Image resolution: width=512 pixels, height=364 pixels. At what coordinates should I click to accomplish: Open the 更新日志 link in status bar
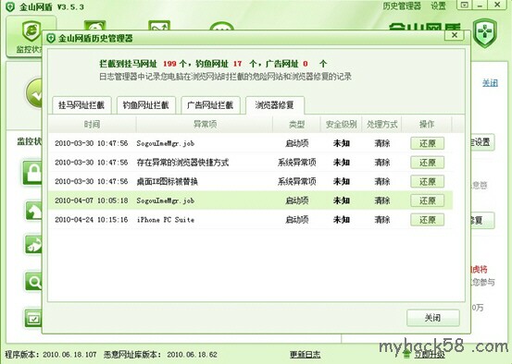(305, 355)
